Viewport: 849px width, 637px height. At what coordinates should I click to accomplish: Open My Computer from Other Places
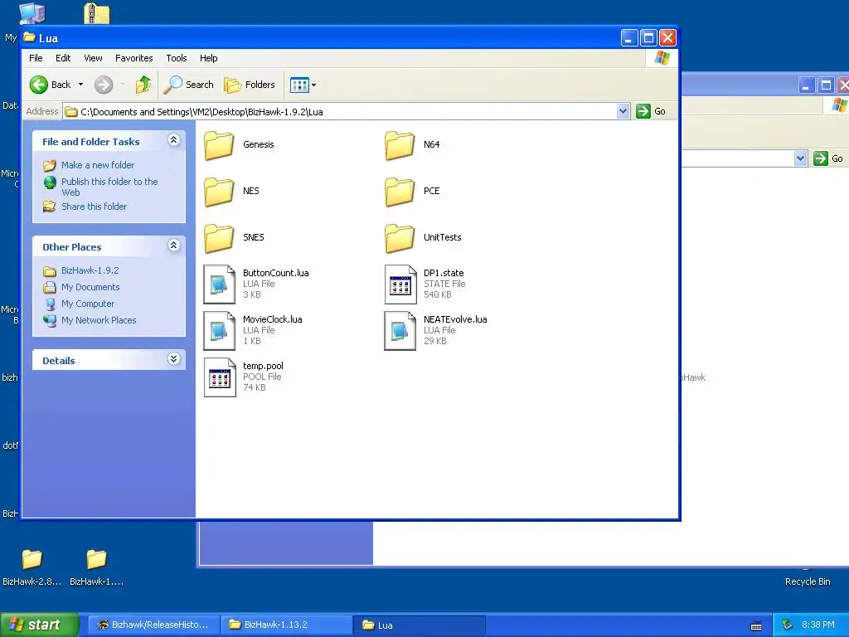pos(88,304)
